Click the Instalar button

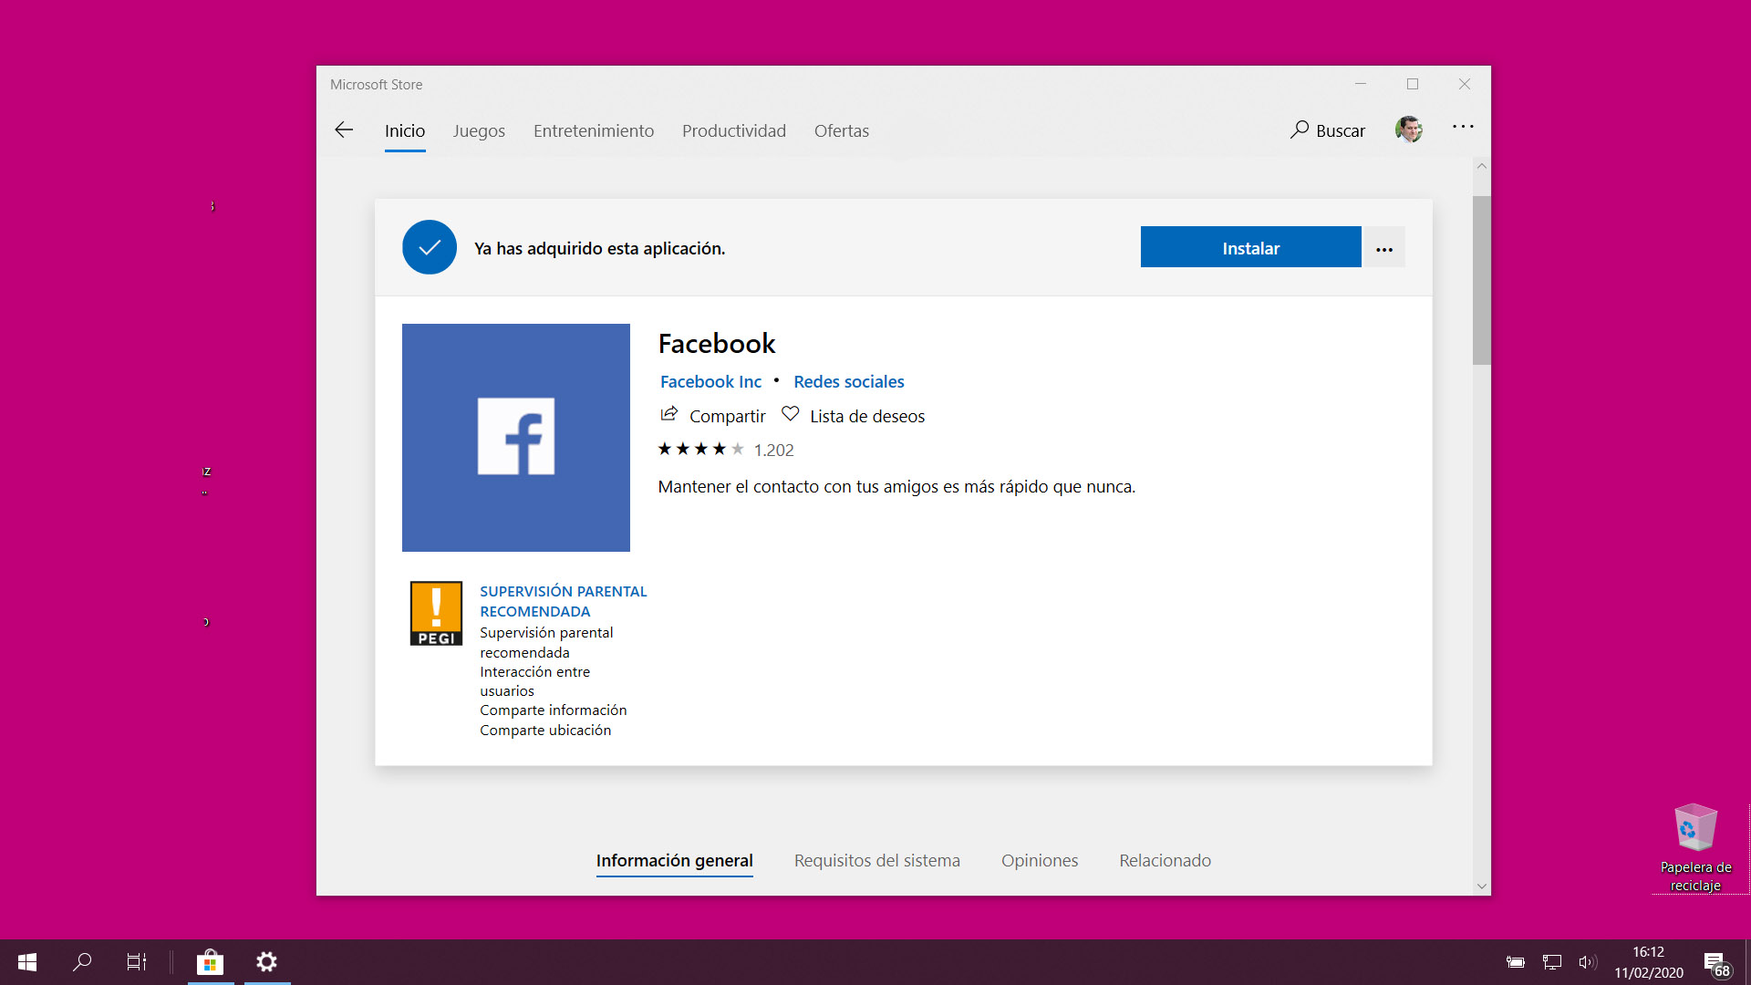click(1251, 247)
